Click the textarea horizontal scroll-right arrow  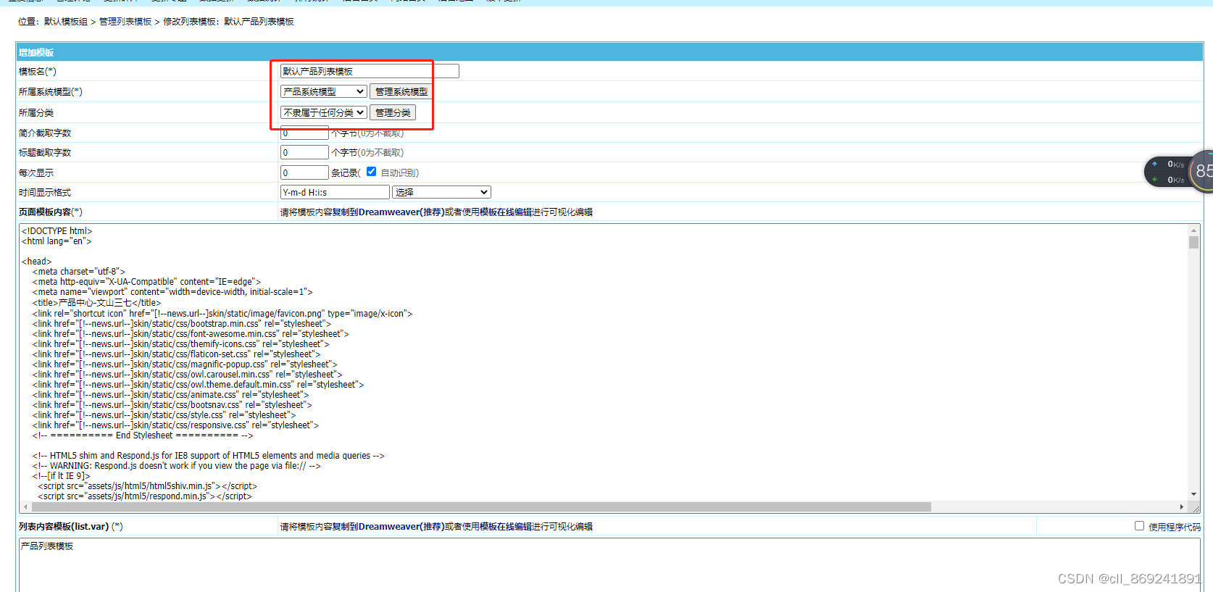pos(1182,507)
